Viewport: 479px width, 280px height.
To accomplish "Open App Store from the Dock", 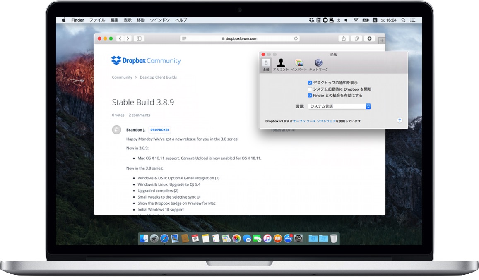I will click(288, 239).
